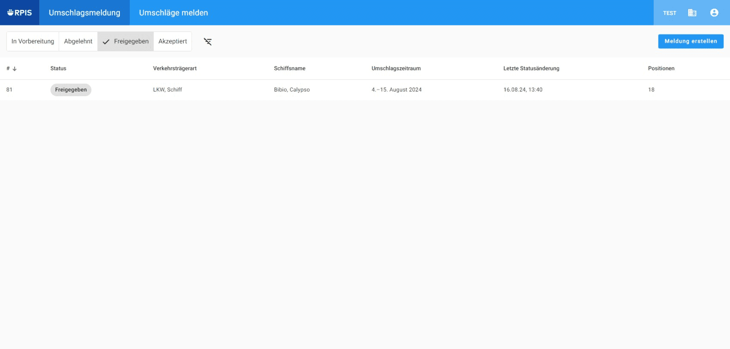
Task: Toggle the In Vorbereitung status filter
Action: pos(33,41)
